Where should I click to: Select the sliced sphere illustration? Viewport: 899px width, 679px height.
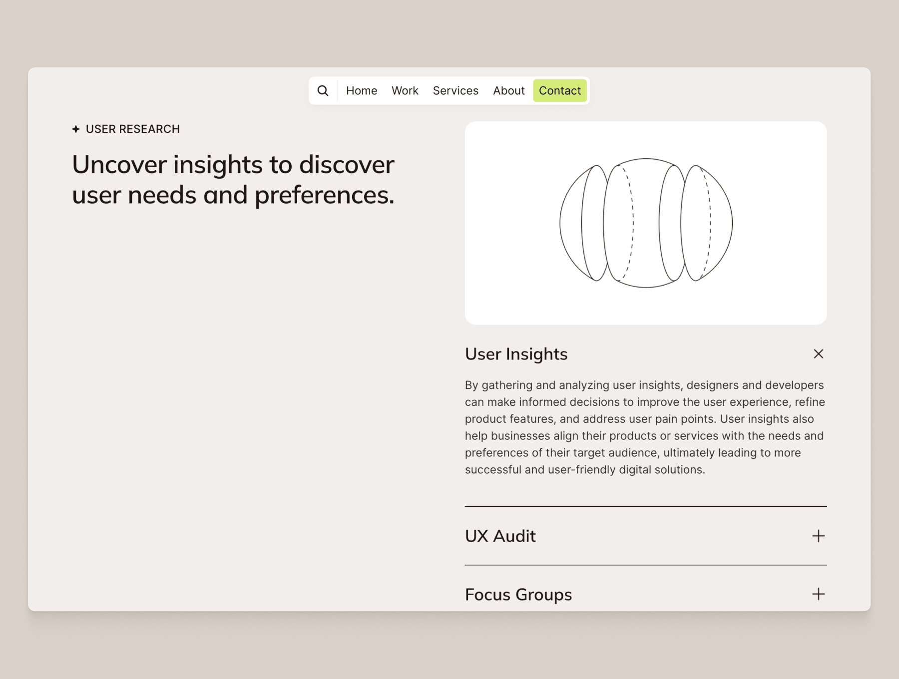(x=646, y=223)
